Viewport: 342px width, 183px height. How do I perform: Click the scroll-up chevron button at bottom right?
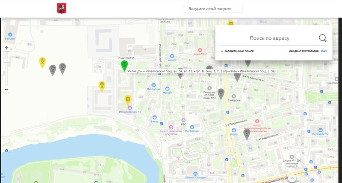[x=292, y=179]
